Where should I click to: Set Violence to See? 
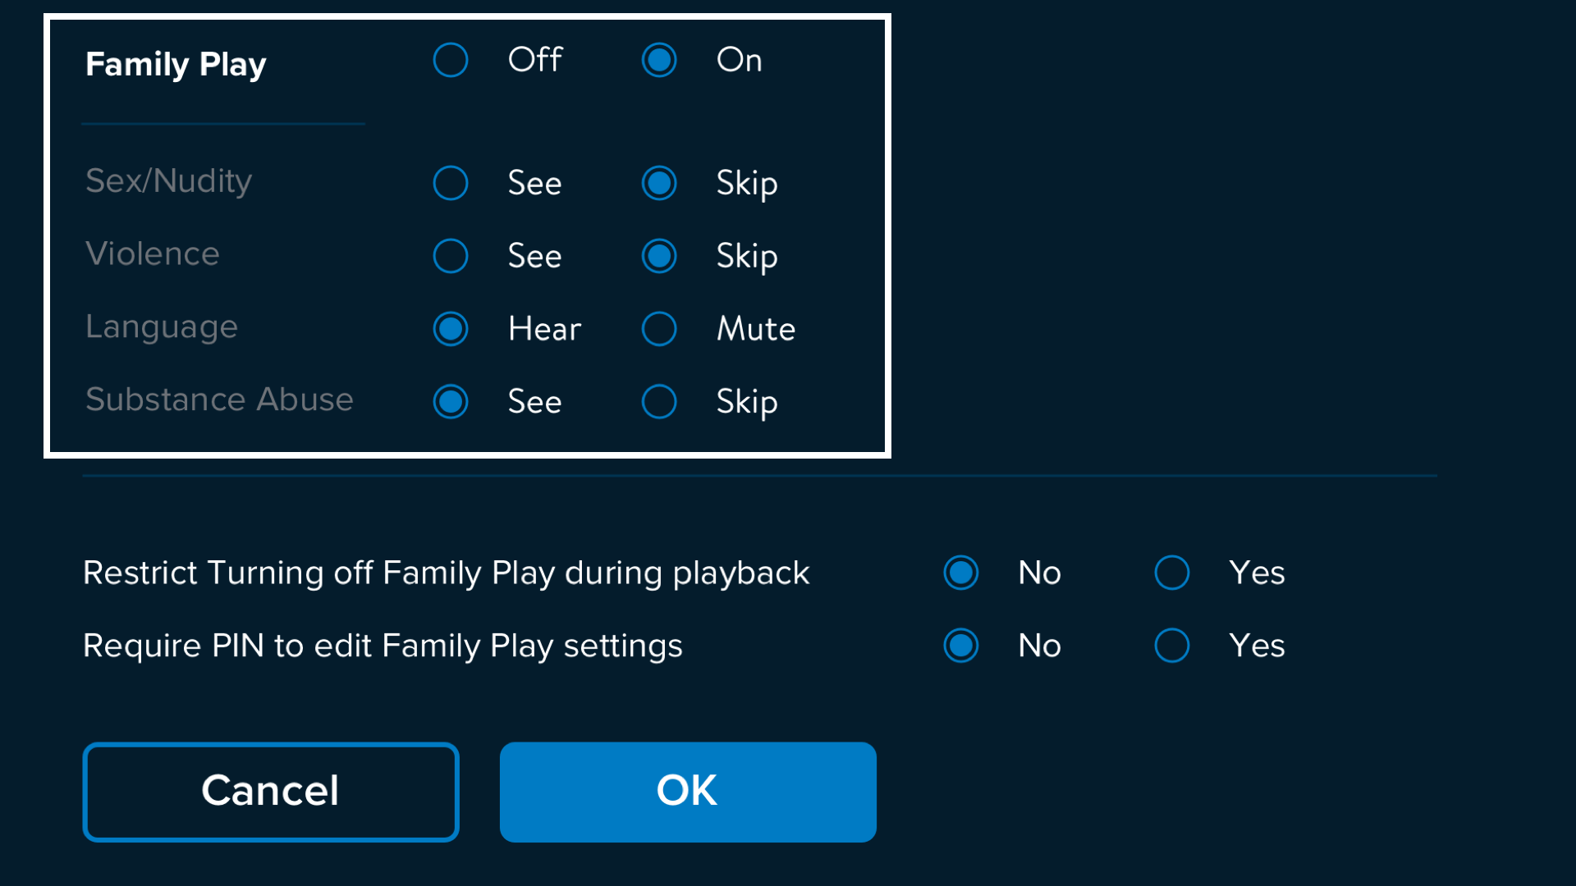451,256
